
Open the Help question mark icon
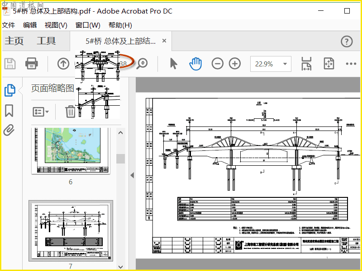pos(347,42)
